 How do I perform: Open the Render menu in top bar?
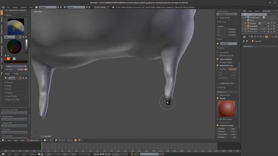coord(15,7)
